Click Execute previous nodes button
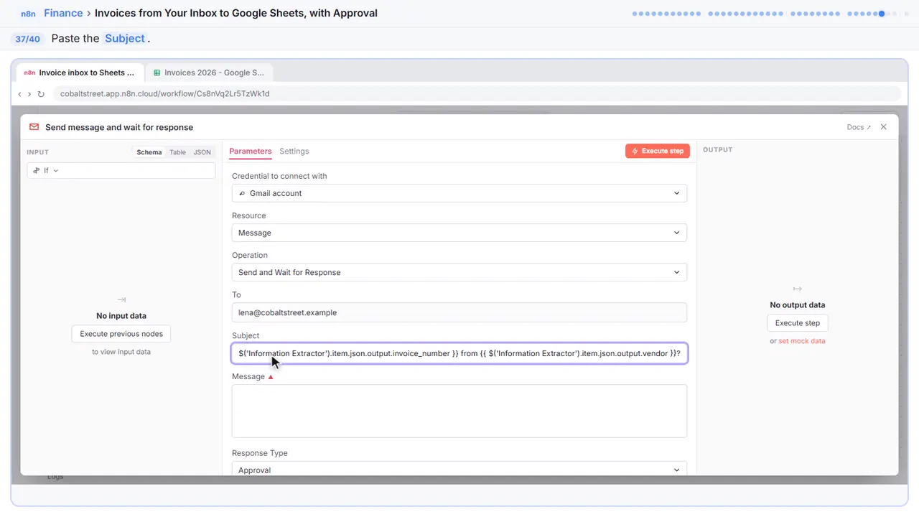Image resolution: width=919 pixels, height=517 pixels. (x=121, y=334)
